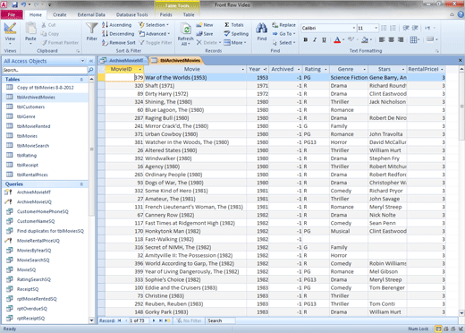Viewport: 465px width, 333px height.
Task: Open the Go To dropdown
Action: 283,34
